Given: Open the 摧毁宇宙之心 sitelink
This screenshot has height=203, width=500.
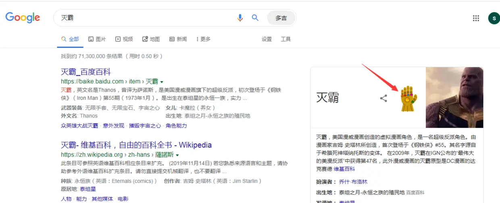Looking at the screenshot, I should click(145, 126).
